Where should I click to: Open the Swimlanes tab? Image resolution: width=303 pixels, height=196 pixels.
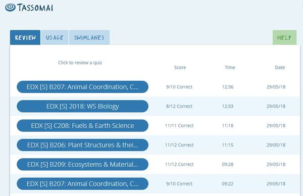[89, 37]
